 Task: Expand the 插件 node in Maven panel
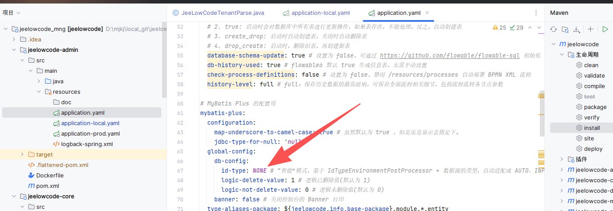click(x=563, y=159)
